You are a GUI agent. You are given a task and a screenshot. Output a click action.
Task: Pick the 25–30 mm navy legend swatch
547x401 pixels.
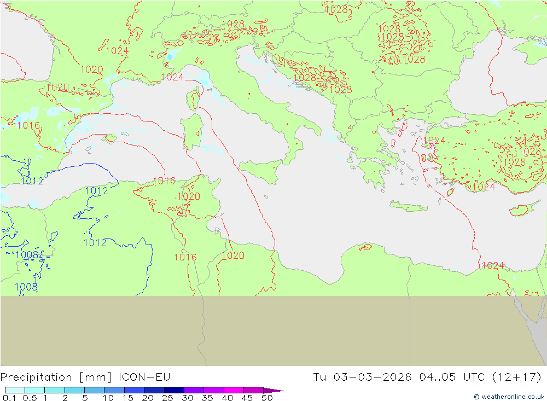point(174,390)
